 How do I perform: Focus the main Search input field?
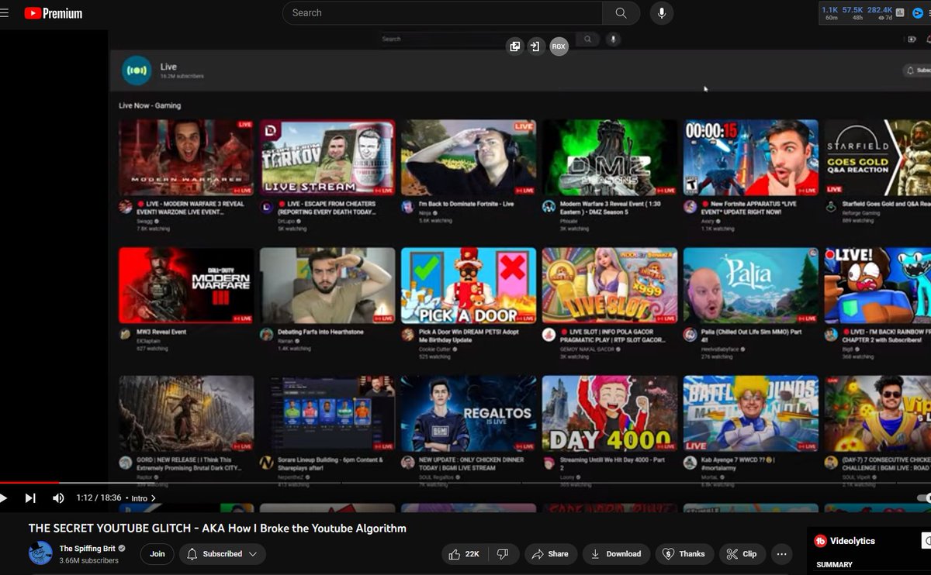pyautogui.click(x=442, y=12)
